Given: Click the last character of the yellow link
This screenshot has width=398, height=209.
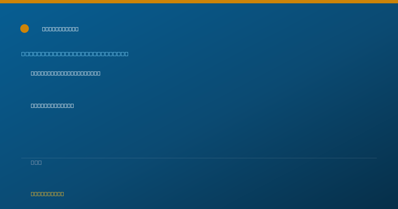Looking at the screenshot, I should click(62, 194).
